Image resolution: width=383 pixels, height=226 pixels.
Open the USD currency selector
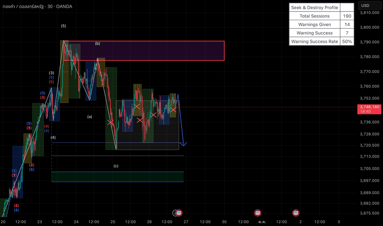(369, 6)
